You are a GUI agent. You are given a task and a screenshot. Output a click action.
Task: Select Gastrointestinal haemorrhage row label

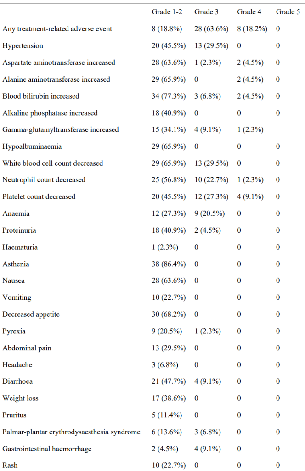47,449
